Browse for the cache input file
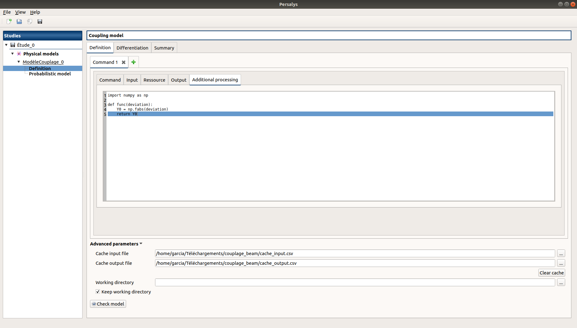The height and width of the screenshot is (328, 577). [561, 254]
